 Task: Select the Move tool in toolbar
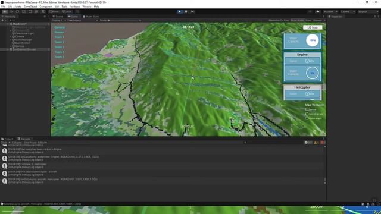pos(11,11)
